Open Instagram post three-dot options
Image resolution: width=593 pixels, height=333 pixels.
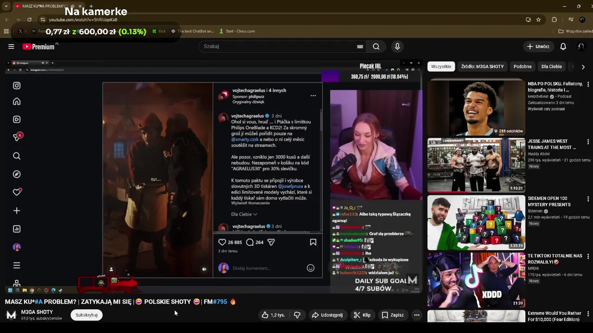pyautogui.click(x=313, y=96)
